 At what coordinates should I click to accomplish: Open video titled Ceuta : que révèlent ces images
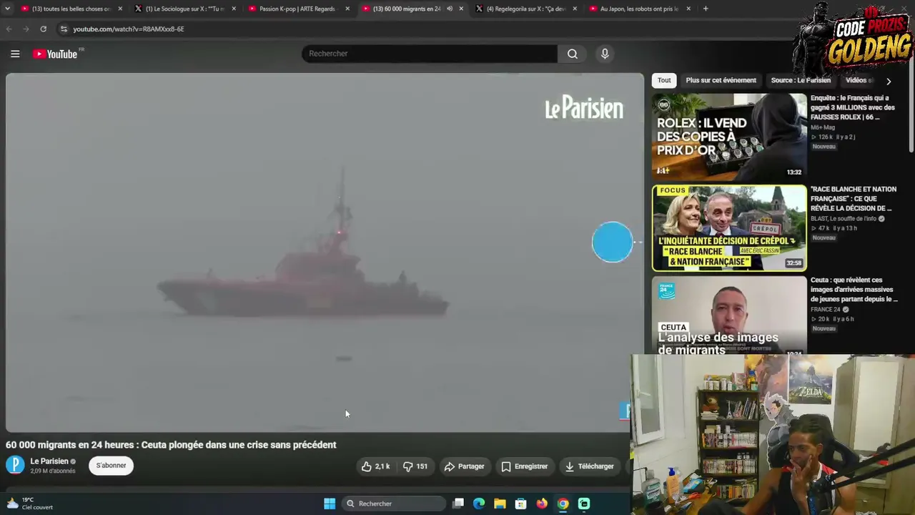point(854,290)
